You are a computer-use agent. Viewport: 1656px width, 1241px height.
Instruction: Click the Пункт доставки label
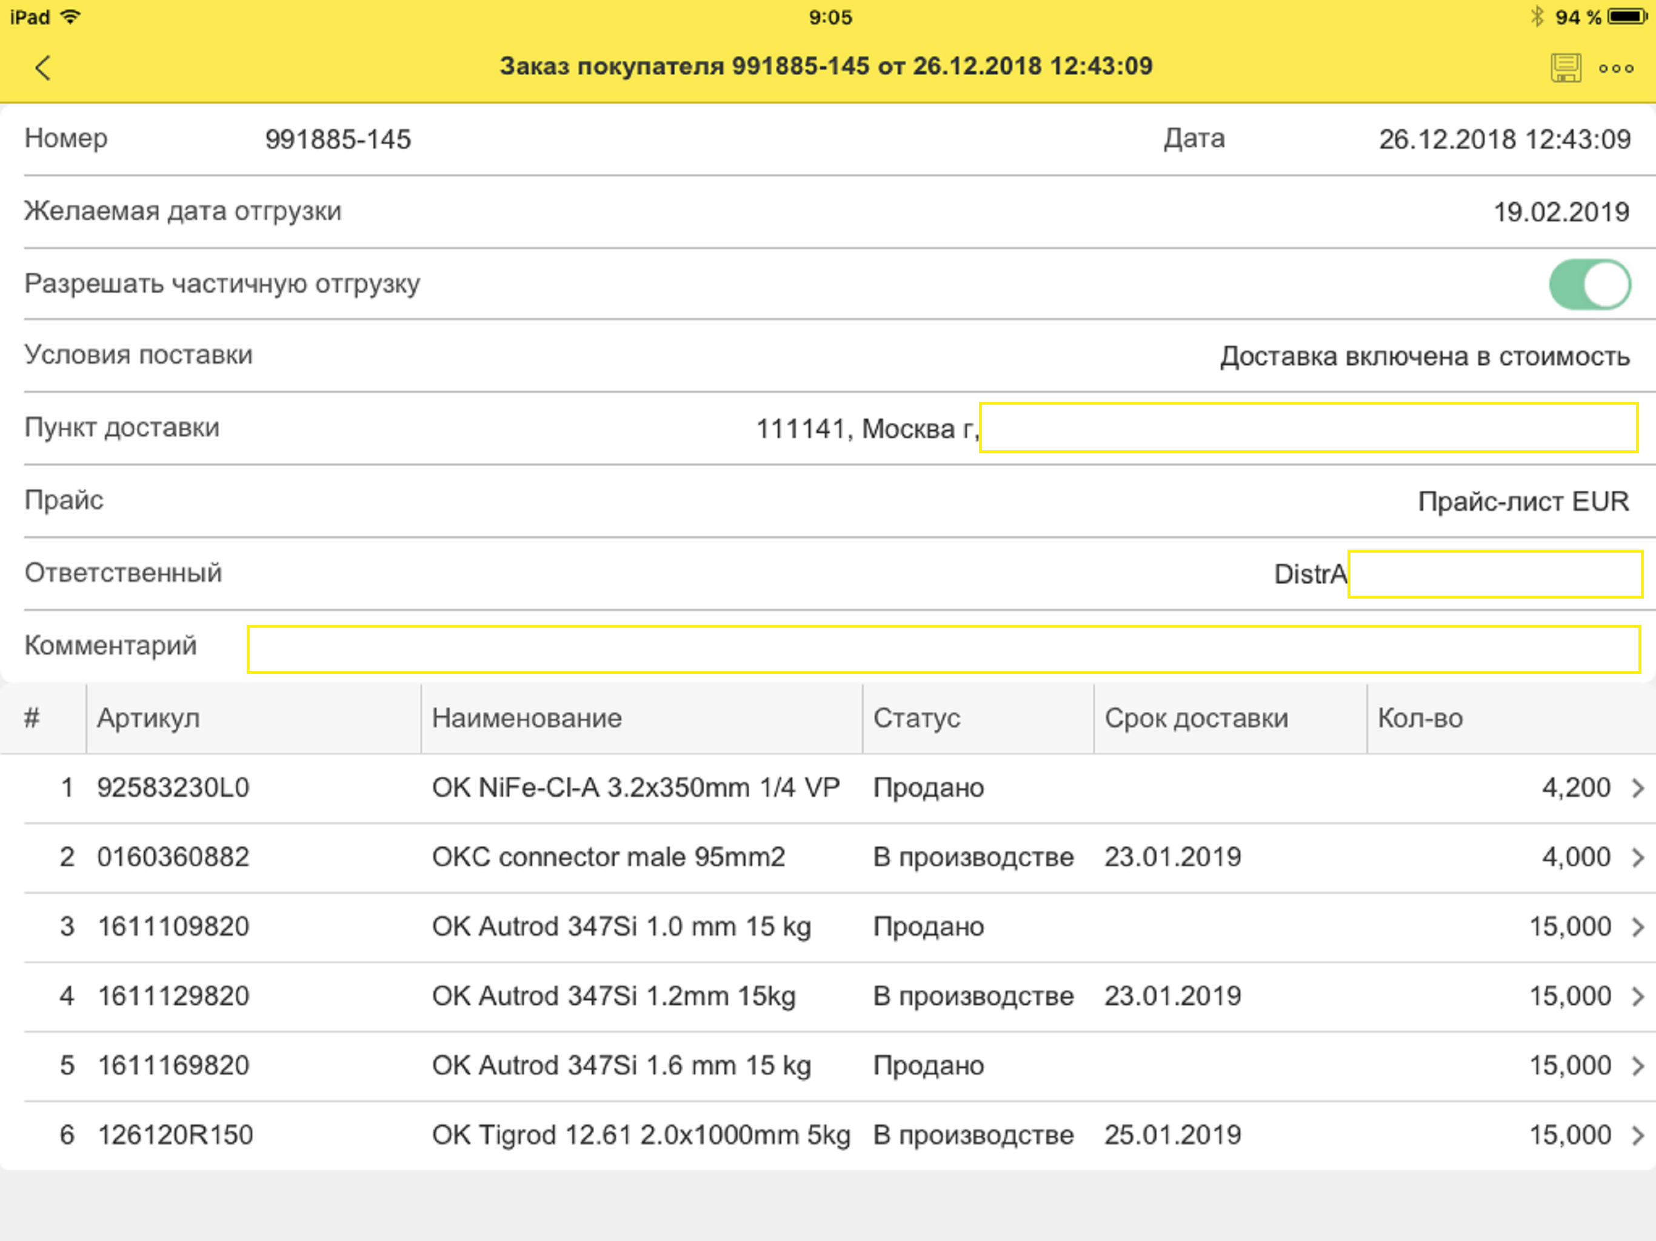(122, 428)
